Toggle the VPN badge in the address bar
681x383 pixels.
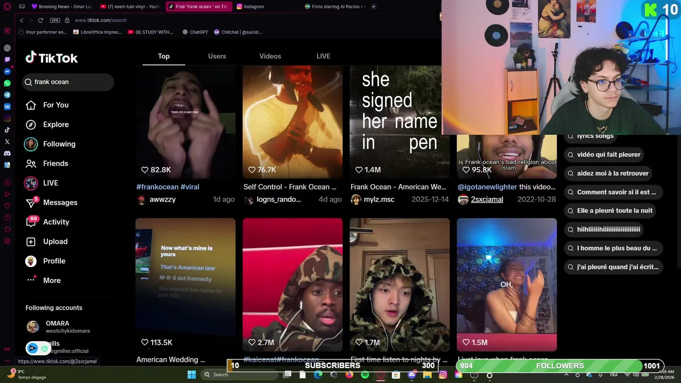tap(55, 20)
